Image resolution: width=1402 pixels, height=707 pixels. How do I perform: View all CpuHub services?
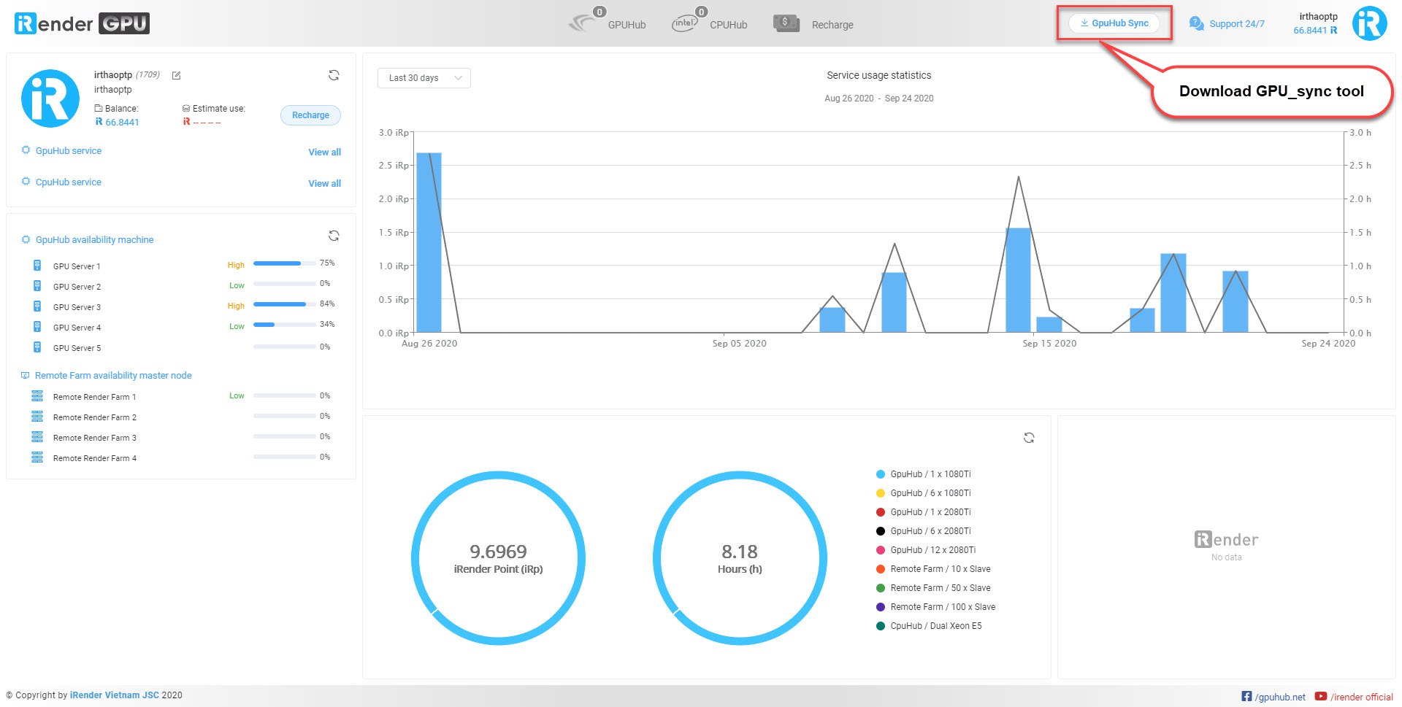[x=324, y=183]
